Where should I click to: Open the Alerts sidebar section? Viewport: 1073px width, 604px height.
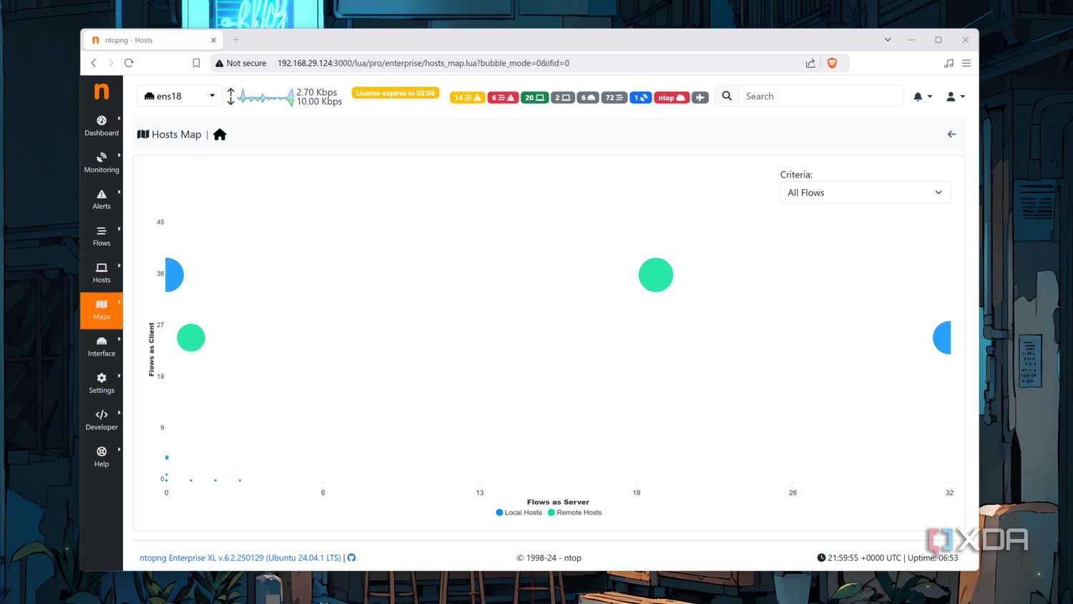point(102,200)
